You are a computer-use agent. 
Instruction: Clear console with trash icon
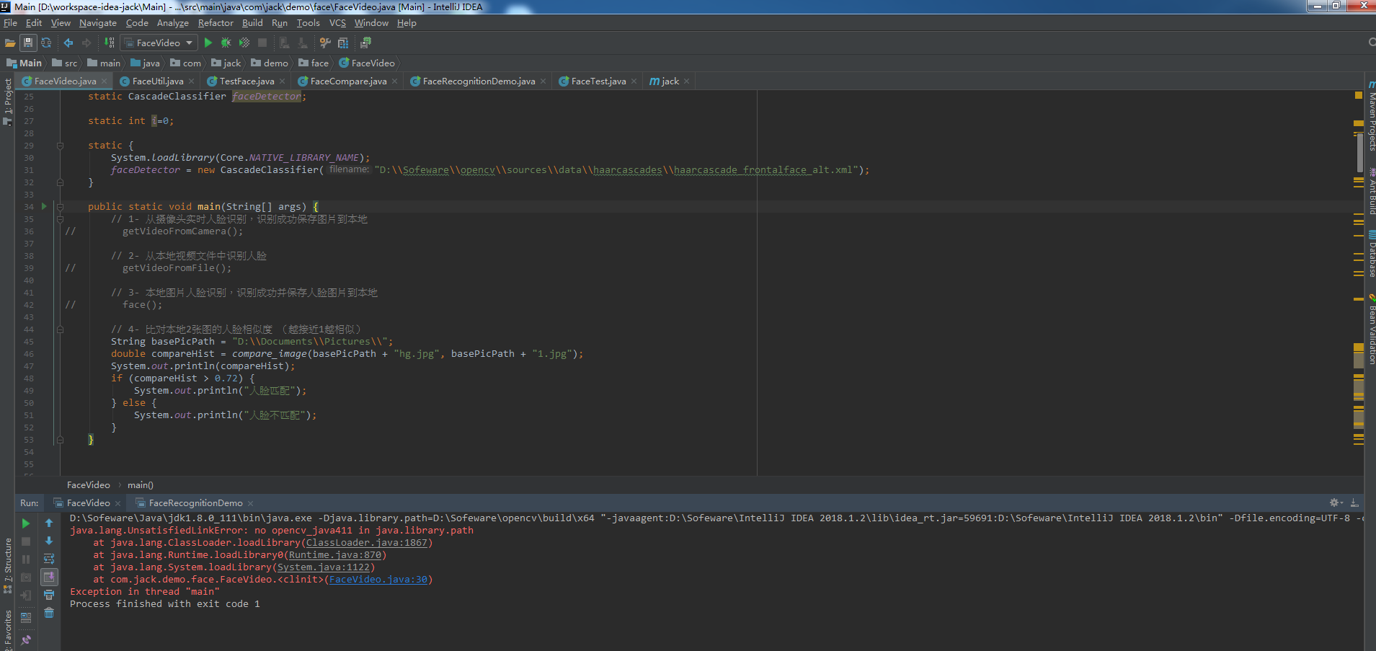49,613
